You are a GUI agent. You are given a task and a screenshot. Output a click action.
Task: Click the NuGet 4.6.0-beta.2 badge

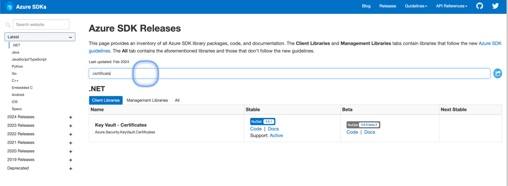click(363, 125)
